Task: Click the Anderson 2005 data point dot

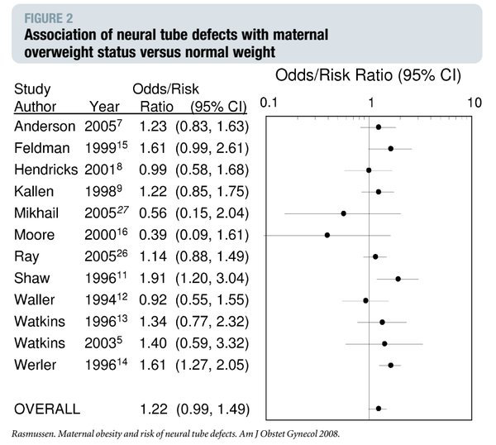Action: (x=379, y=127)
